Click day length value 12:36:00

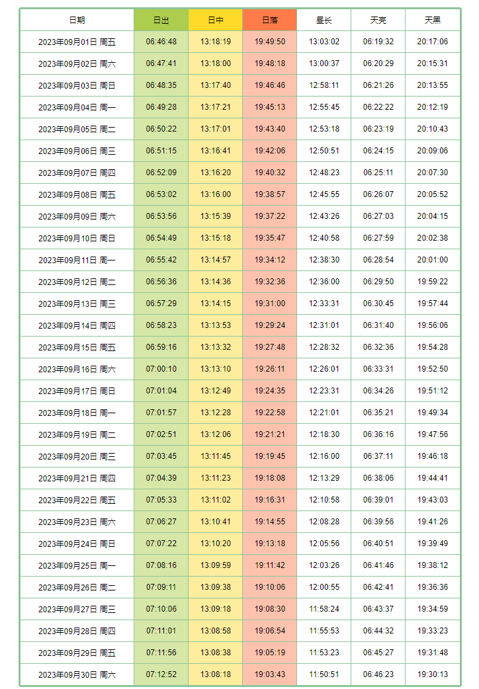pos(324,282)
